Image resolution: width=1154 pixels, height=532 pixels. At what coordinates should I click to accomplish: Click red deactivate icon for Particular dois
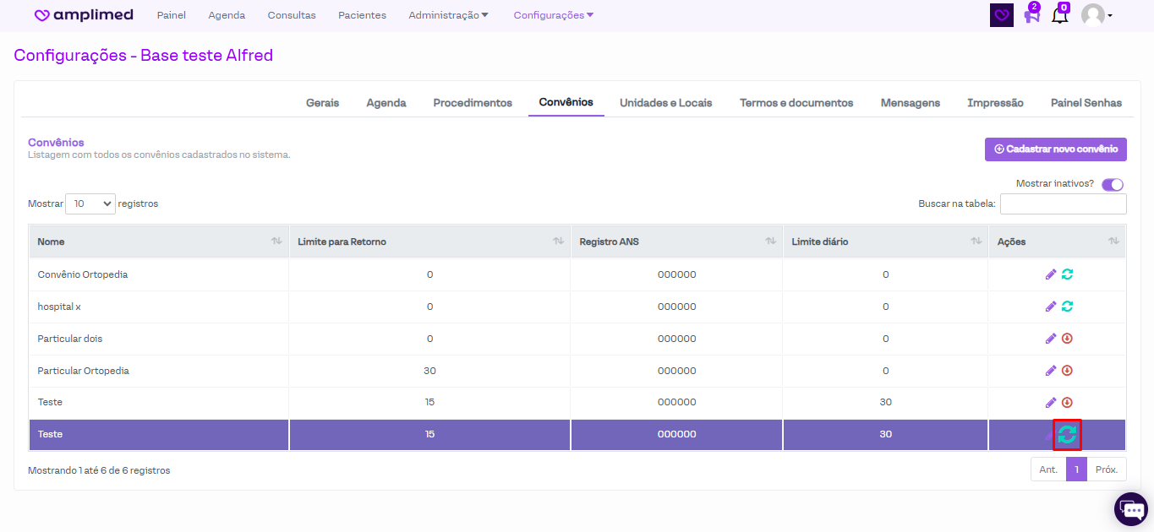coord(1067,339)
